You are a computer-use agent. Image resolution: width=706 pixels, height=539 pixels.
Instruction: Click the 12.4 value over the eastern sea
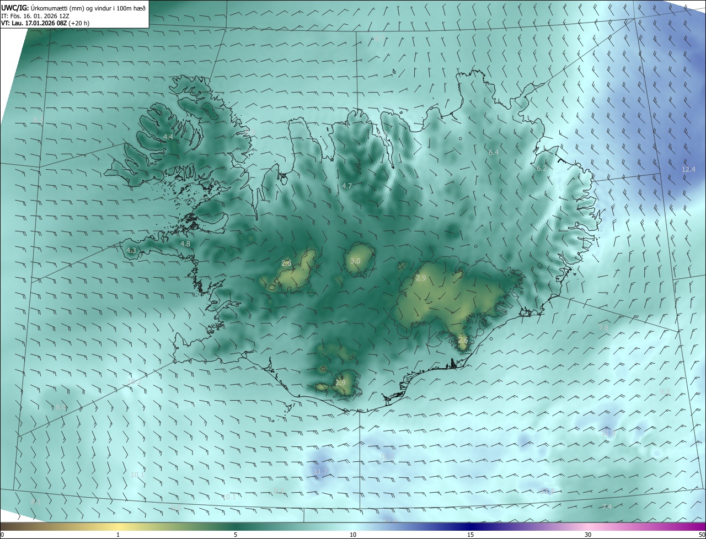coord(688,169)
